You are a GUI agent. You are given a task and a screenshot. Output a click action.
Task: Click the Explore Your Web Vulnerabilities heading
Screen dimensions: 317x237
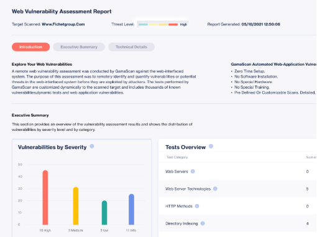coord(42,65)
